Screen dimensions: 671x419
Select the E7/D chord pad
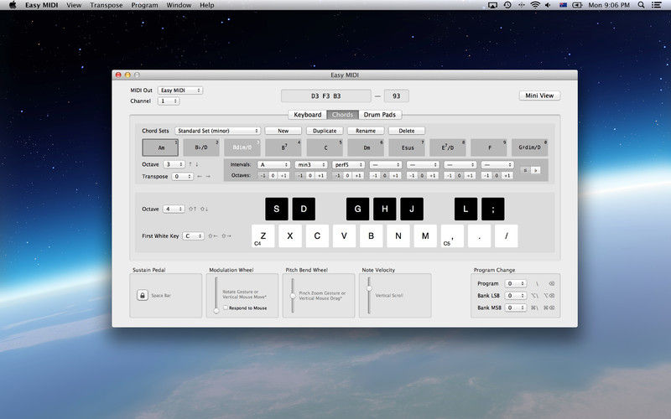[x=448, y=147]
